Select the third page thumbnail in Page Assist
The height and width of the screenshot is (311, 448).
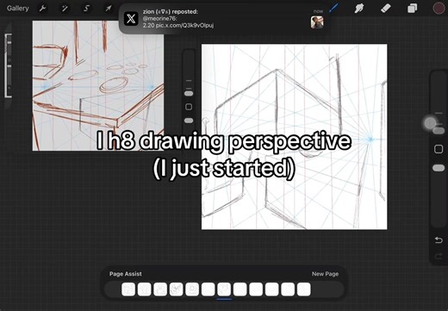tap(160, 289)
